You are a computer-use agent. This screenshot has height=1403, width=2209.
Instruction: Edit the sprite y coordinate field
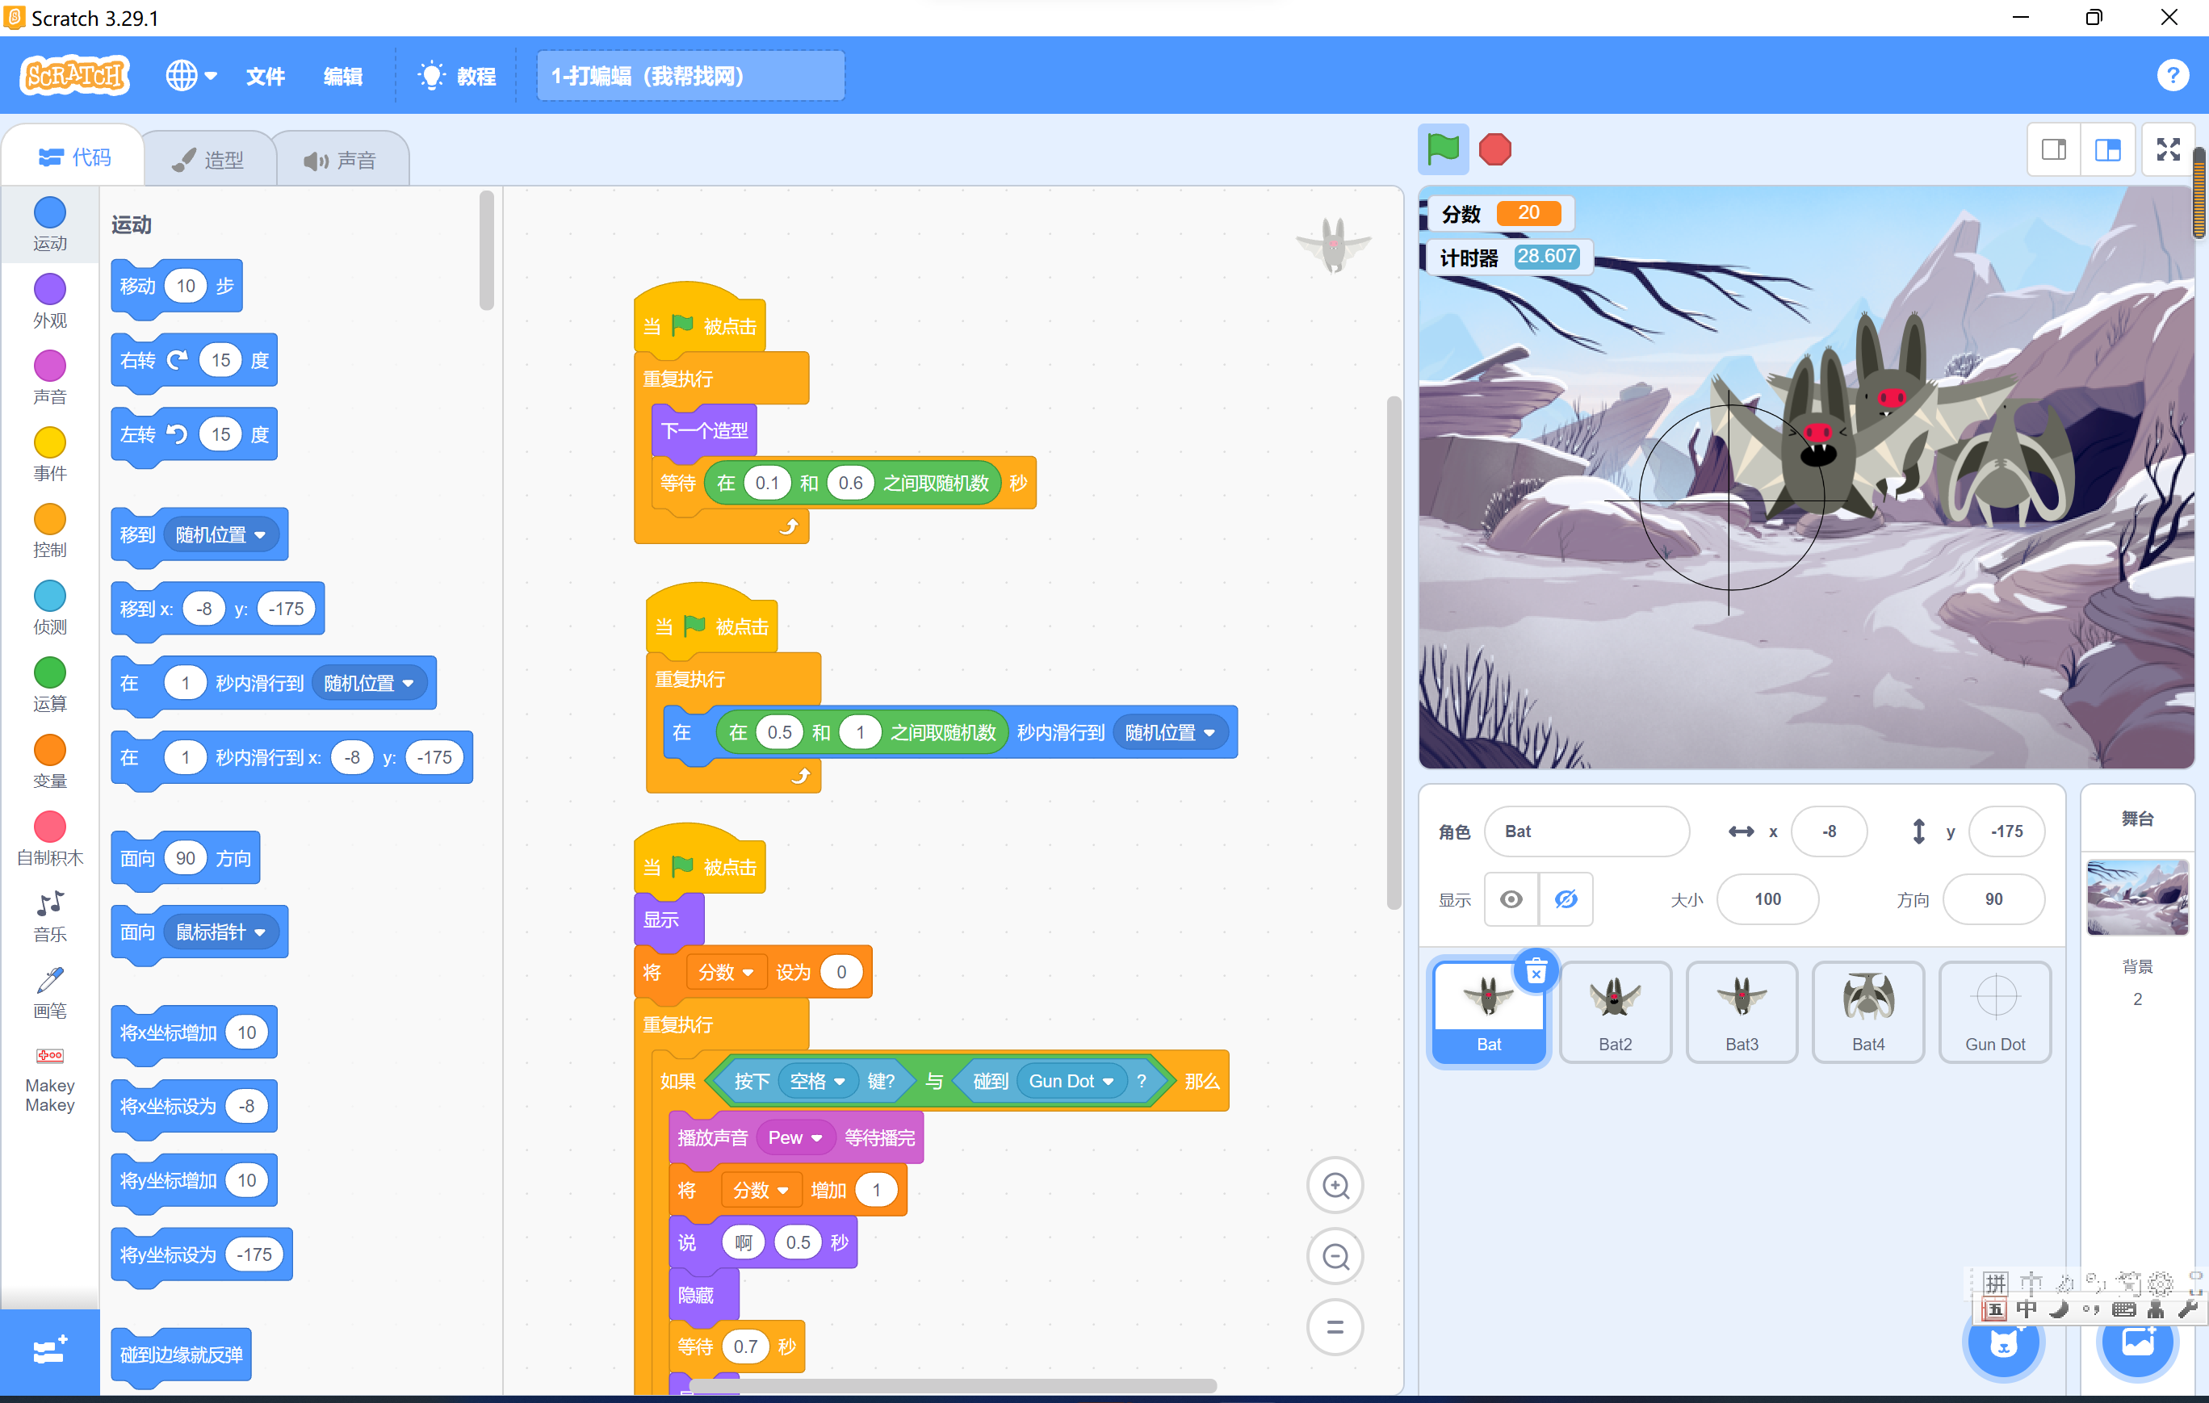tap(2006, 831)
